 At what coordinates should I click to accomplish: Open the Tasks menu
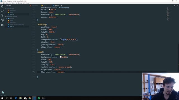(x=24, y=3)
